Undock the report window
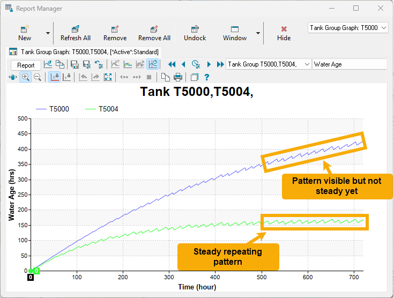Image resolution: width=394 pixels, height=298 pixels. (x=195, y=33)
